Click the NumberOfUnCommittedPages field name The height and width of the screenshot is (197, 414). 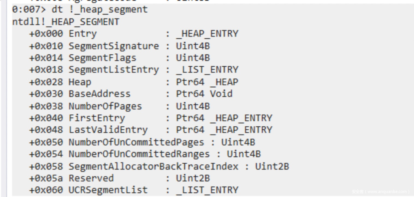point(136,142)
